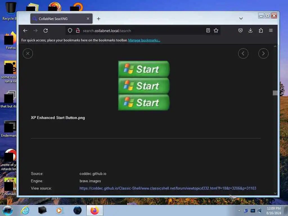Bookmark this page with the star icon

(216, 30)
